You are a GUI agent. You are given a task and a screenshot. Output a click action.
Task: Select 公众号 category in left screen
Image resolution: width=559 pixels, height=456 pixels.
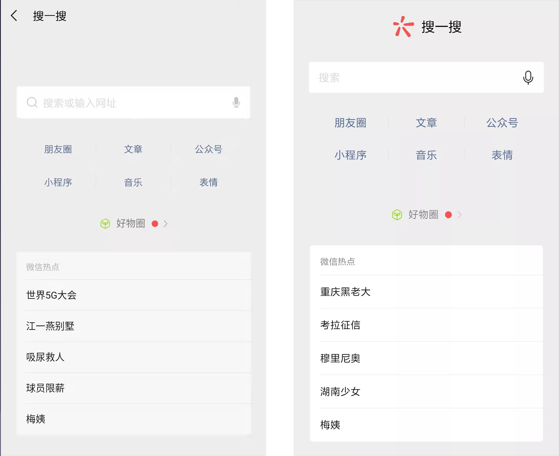(x=208, y=149)
